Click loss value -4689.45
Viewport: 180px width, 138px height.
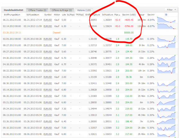(x=129, y=20)
